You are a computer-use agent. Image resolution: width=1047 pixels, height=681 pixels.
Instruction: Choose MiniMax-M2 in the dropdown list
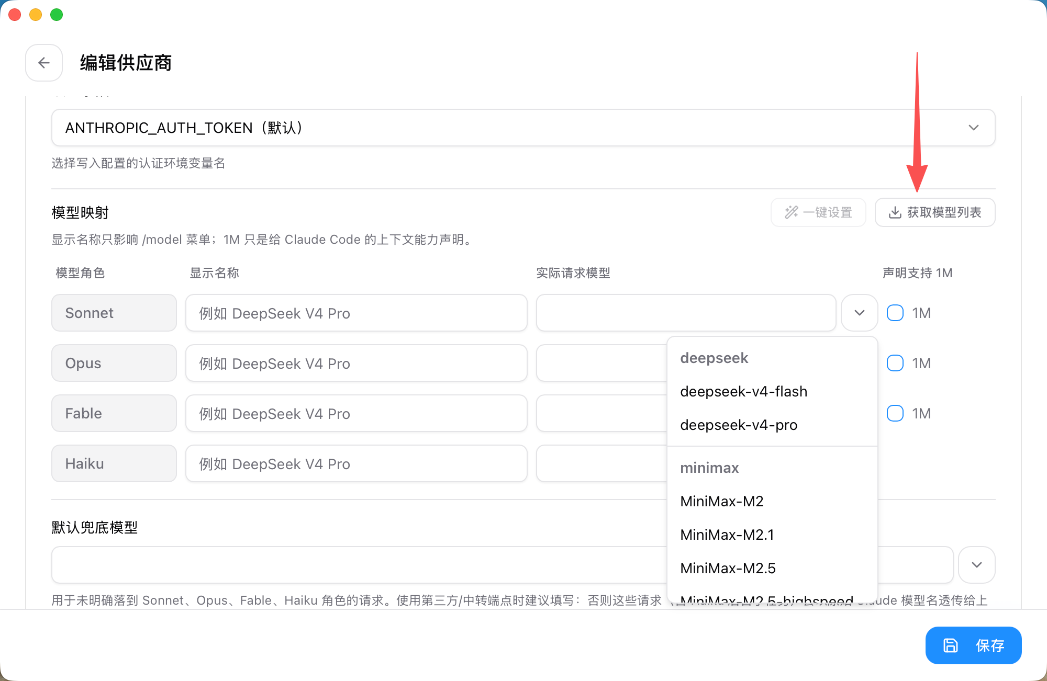772,501
